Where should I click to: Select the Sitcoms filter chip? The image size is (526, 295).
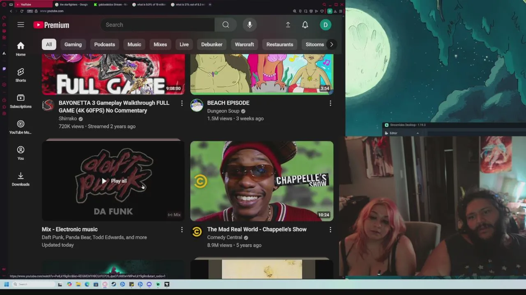click(315, 44)
